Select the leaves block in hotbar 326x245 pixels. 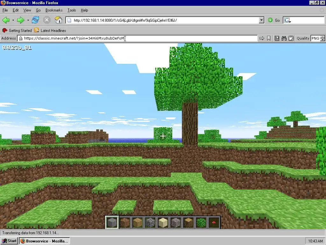[201, 222]
